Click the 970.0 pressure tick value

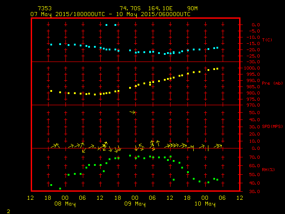click(x=253, y=105)
